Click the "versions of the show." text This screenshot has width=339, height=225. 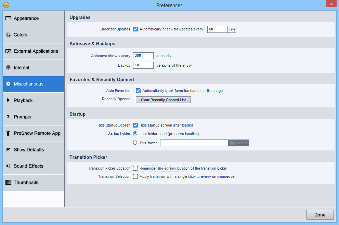tap(174, 66)
